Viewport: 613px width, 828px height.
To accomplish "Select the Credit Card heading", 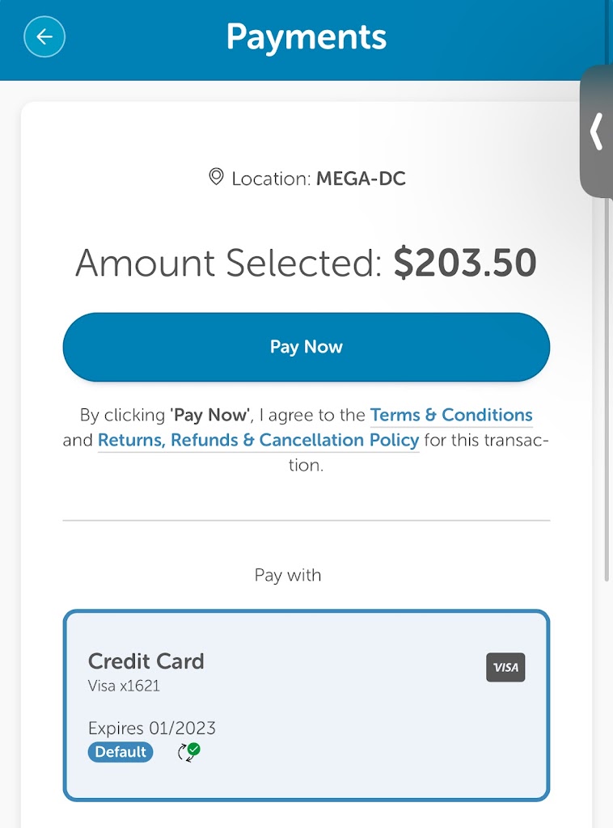I will pos(146,661).
